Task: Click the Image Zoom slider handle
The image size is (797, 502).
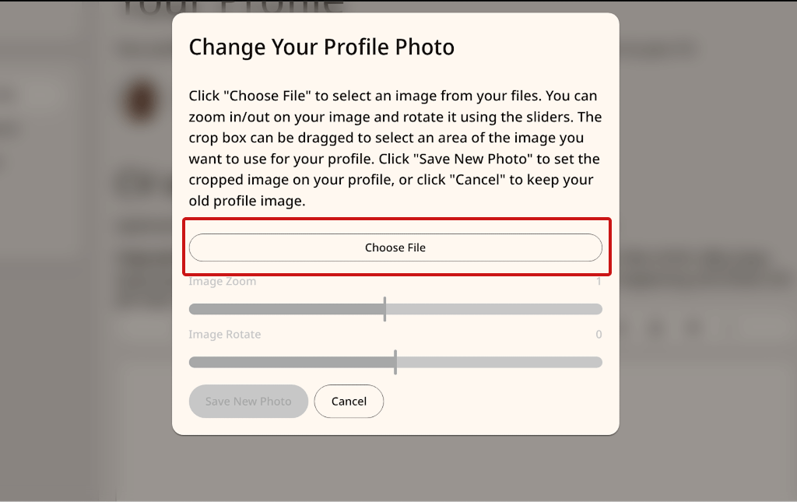Action: pos(385,308)
